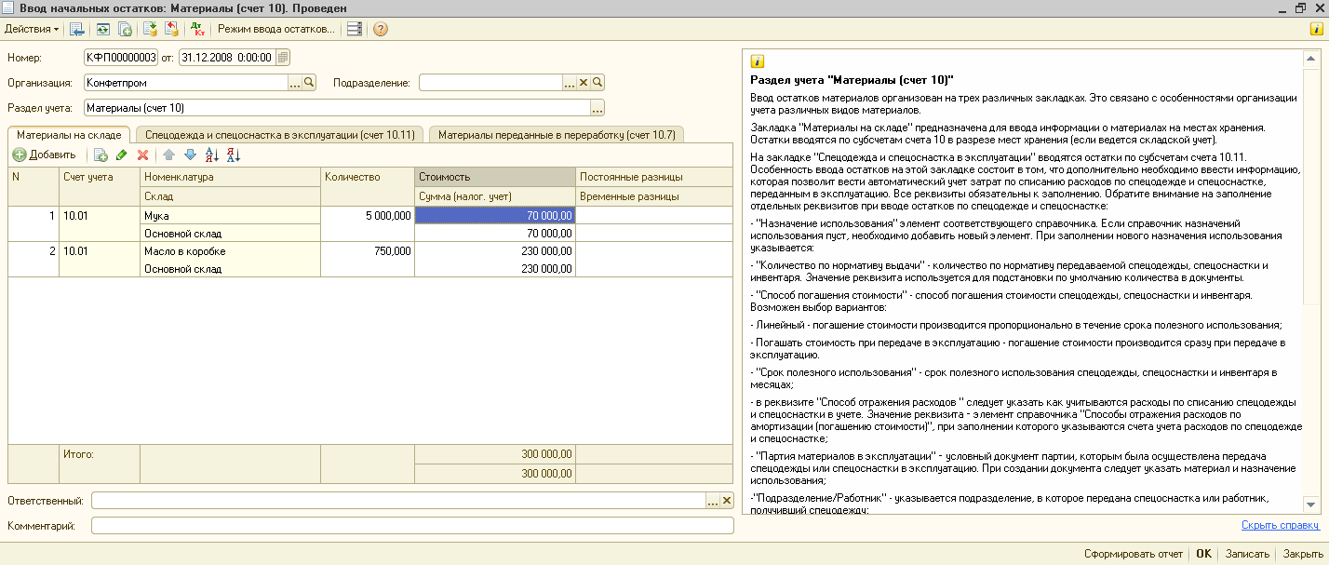Click the green pencil edit row icon
This screenshot has height=565, width=1329.
tap(122, 155)
